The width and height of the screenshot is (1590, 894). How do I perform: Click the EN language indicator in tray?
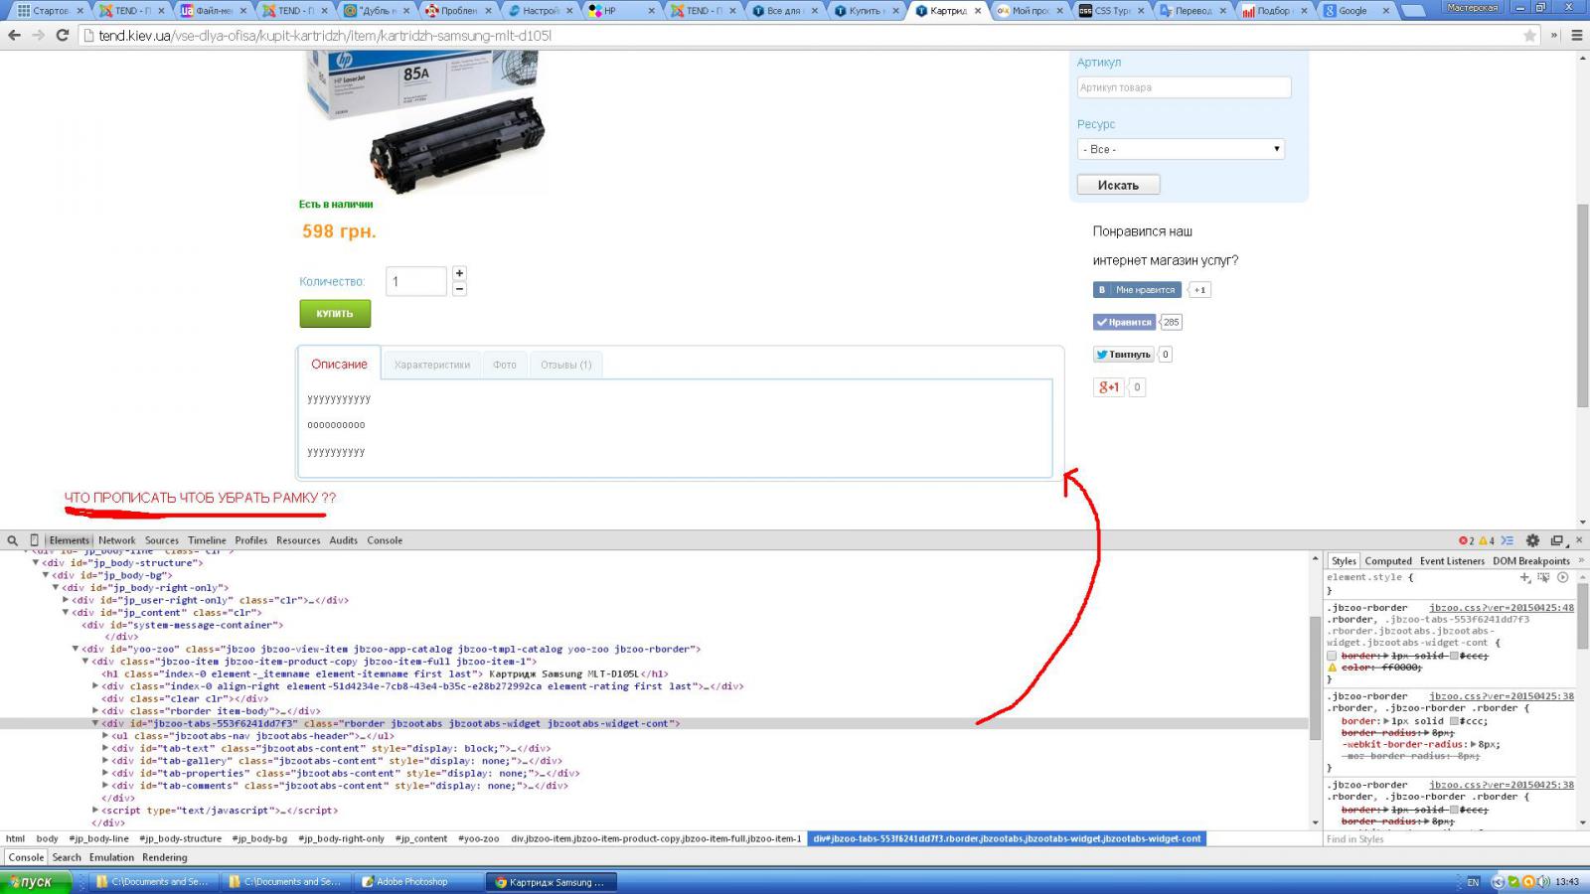tap(1473, 882)
